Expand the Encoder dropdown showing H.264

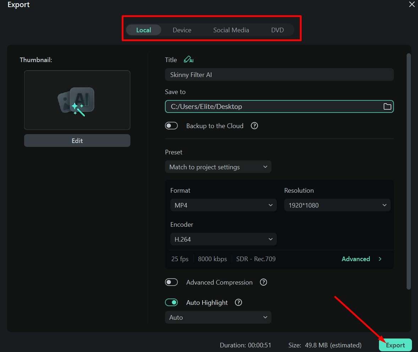(x=223, y=239)
